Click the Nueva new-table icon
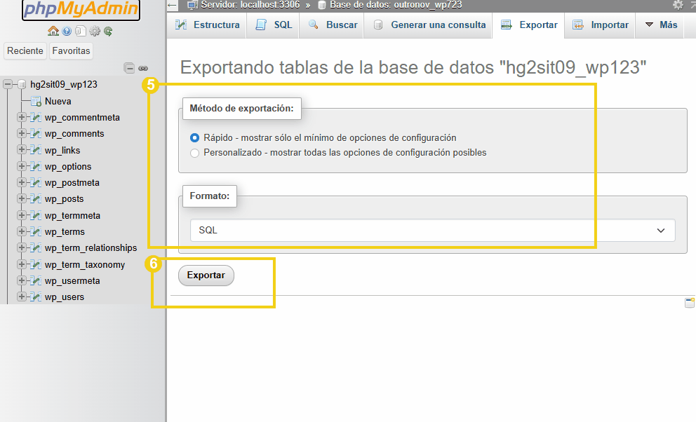 point(36,102)
